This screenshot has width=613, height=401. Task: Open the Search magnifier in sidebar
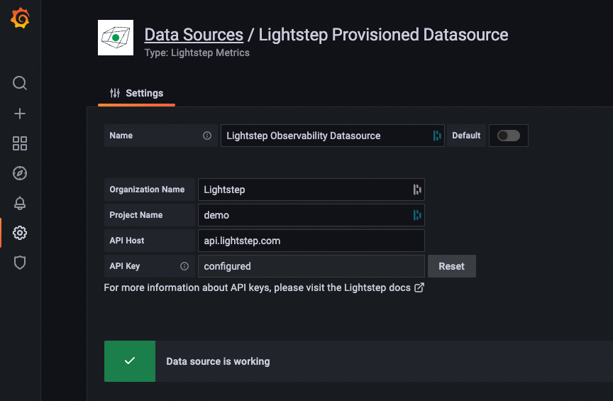pyautogui.click(x=20, y=83)
